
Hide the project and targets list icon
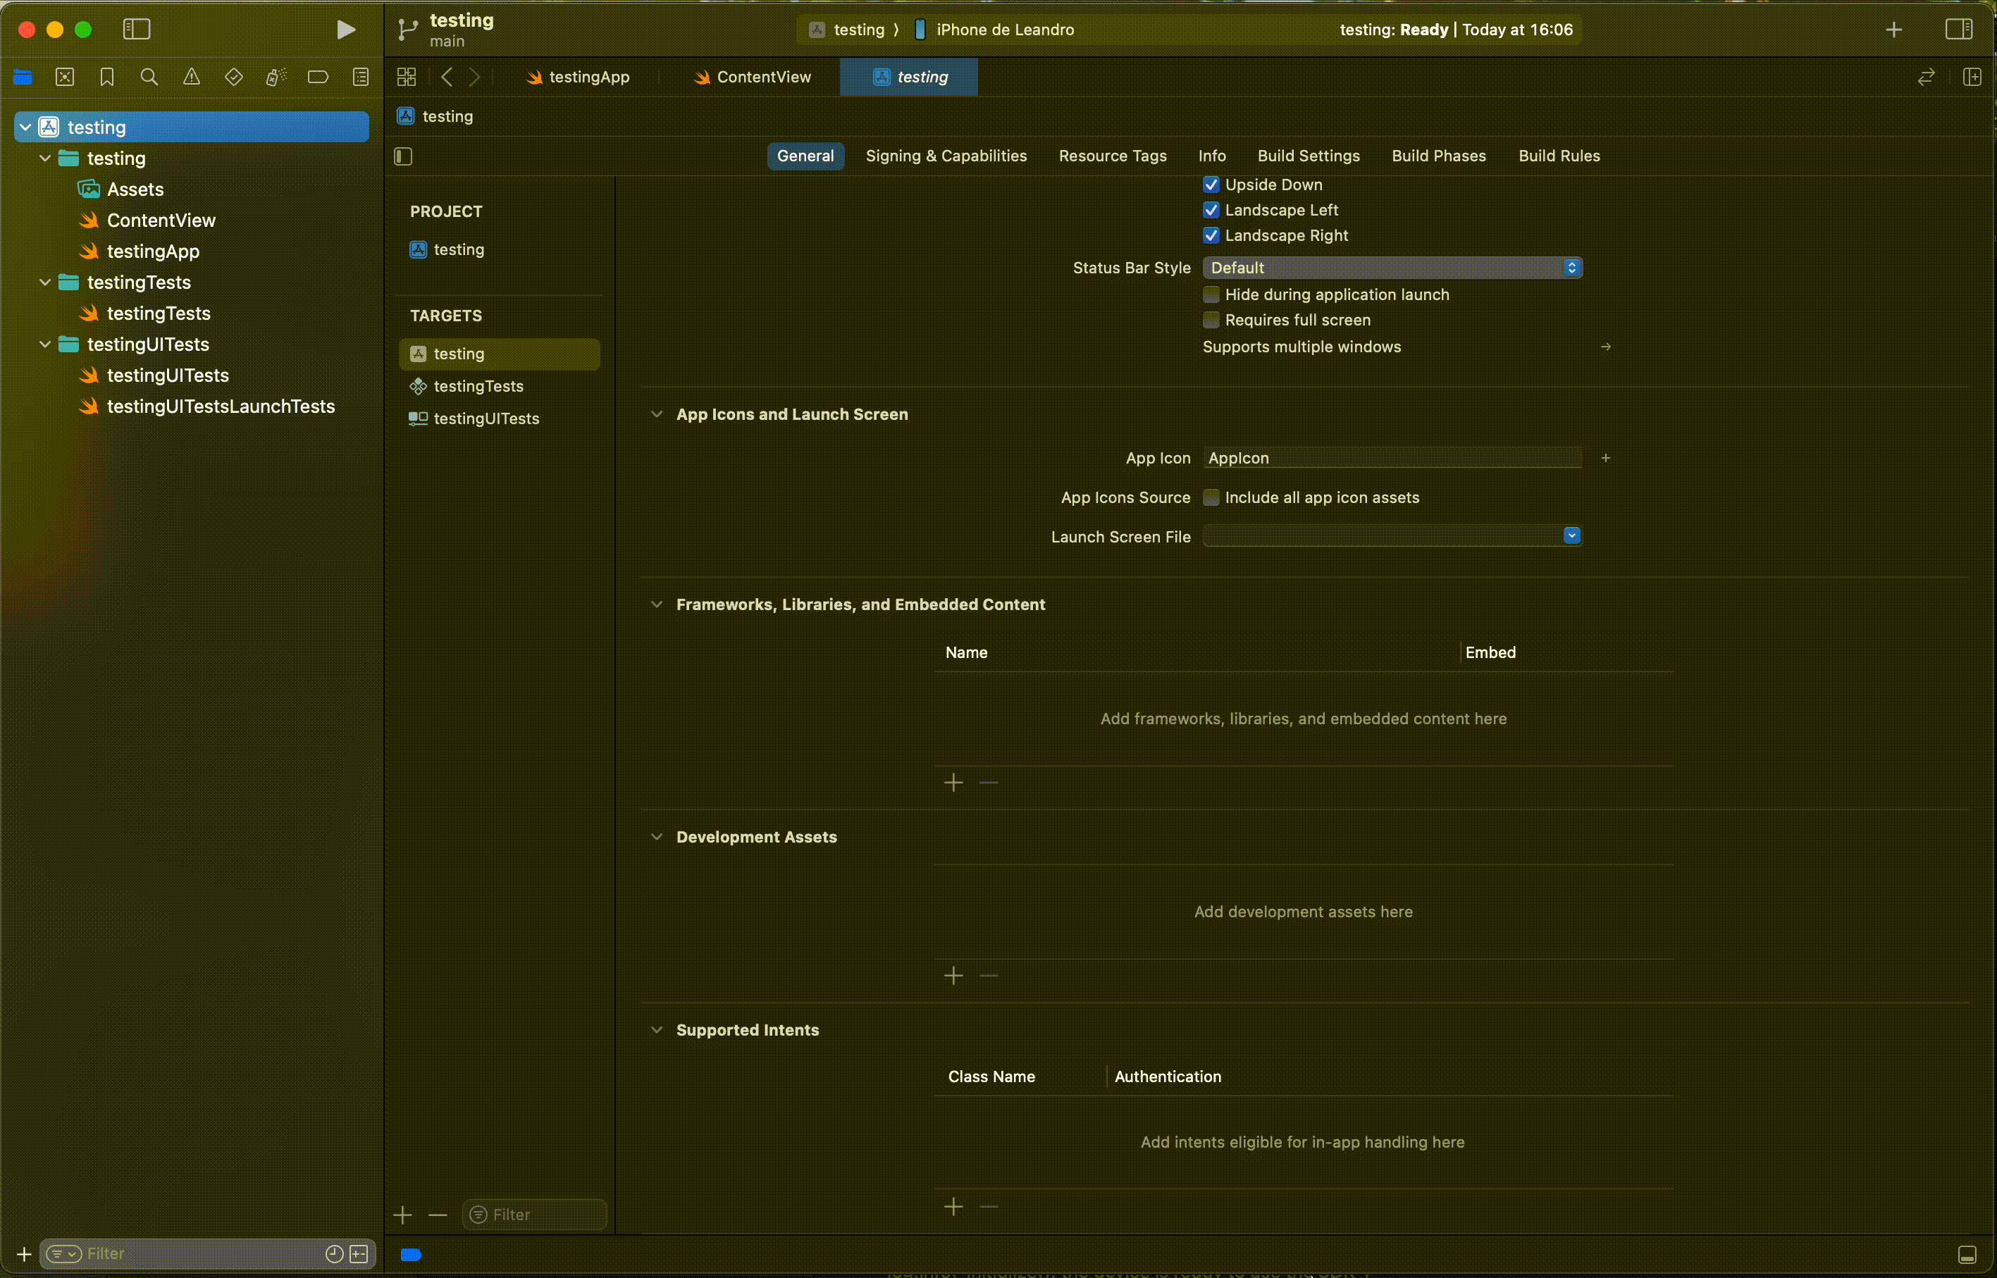403,157
